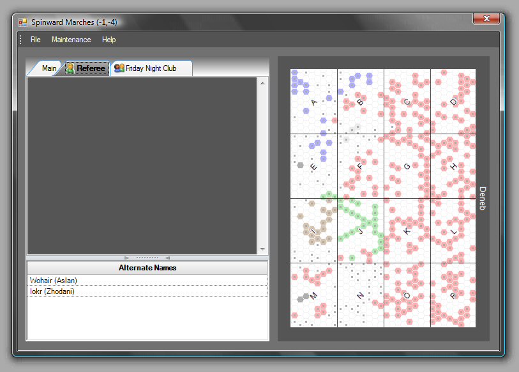The width and height of the screenshot is (519, 372).
Task: Click the Friday Night Club group icon
Action: coord(119,68)
